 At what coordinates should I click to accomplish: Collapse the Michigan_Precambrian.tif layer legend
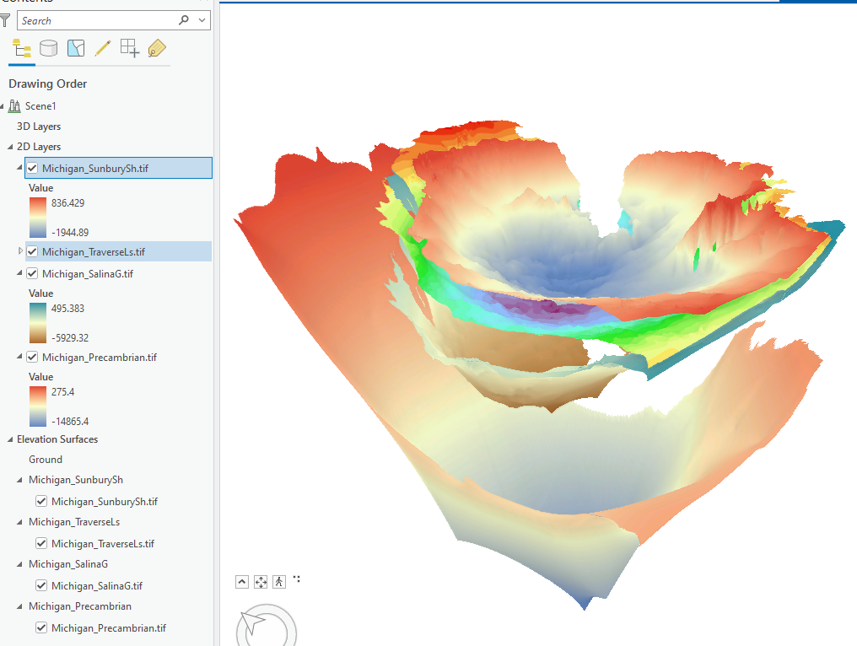coord(19,357)
